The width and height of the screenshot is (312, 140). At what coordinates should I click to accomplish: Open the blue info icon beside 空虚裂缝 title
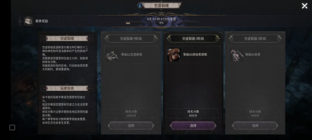point(140,5)
